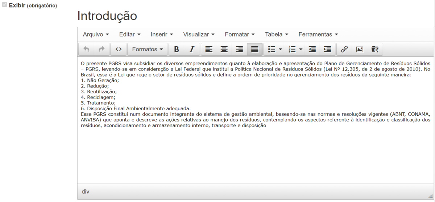435x202 pixels.
Task: Click the div element path in status bar
Action: (86, 192)
